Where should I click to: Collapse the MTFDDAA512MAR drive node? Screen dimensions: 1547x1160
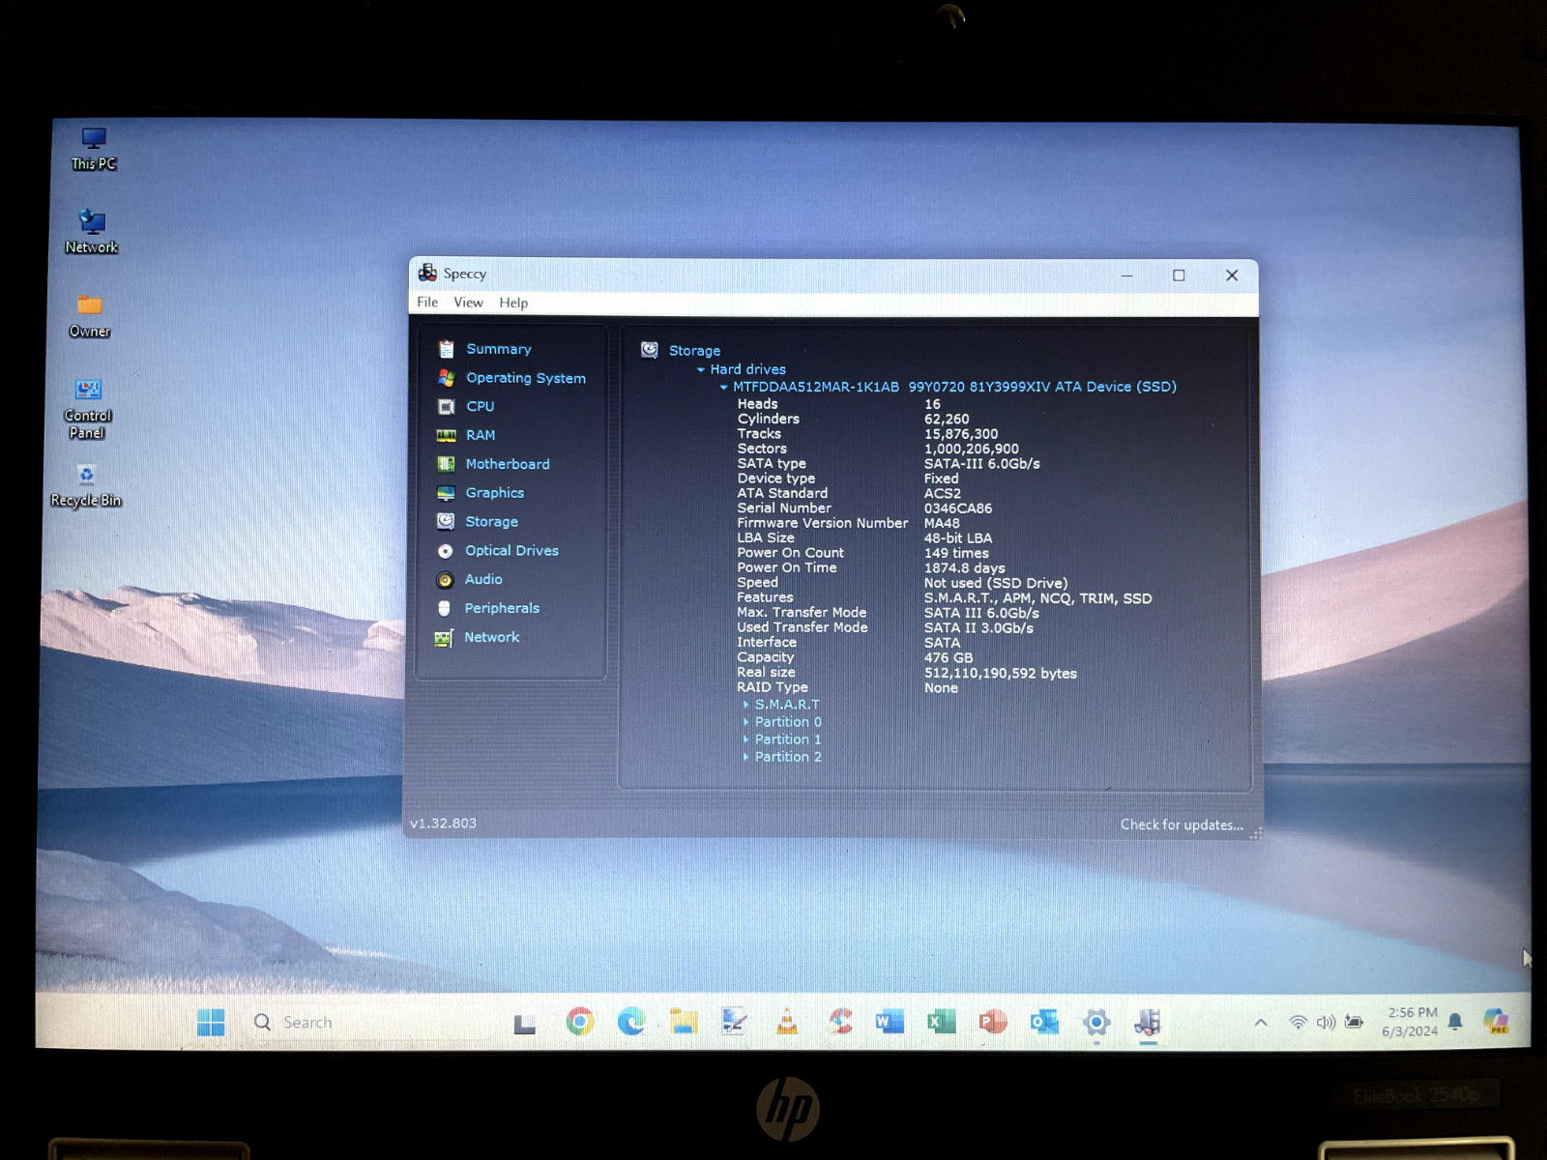723,387
